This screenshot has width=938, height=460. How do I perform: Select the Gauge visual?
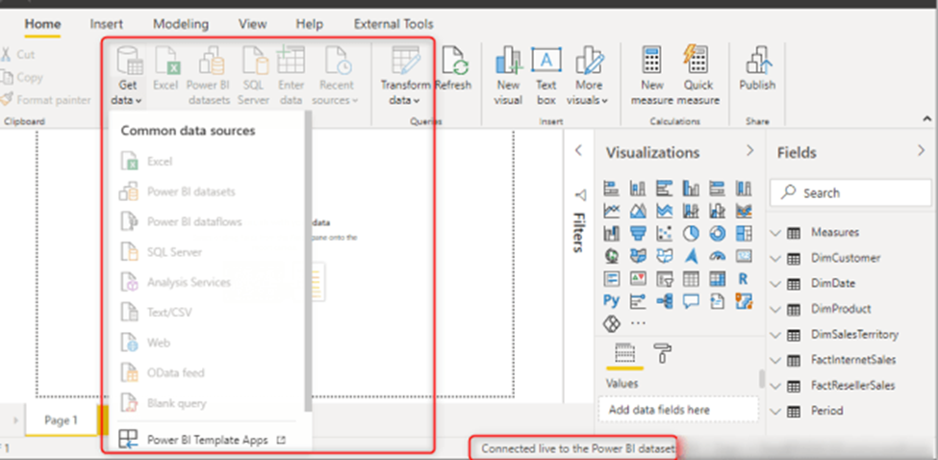pos(718,256)
